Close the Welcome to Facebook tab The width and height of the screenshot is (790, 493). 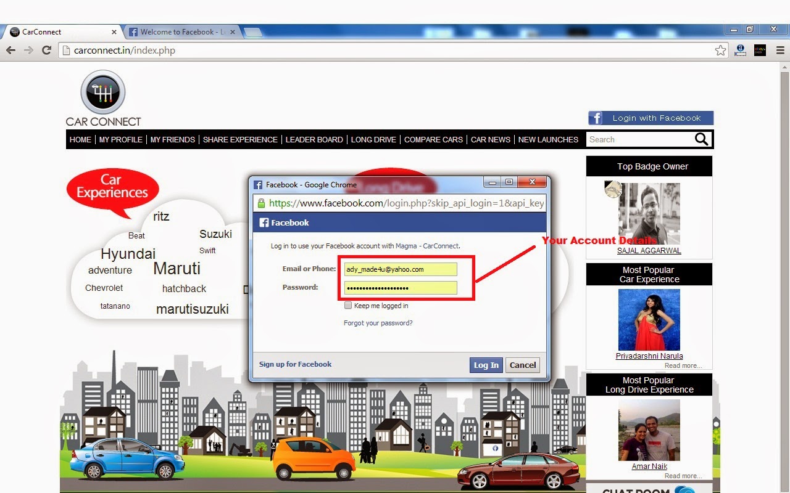(233, 32)
